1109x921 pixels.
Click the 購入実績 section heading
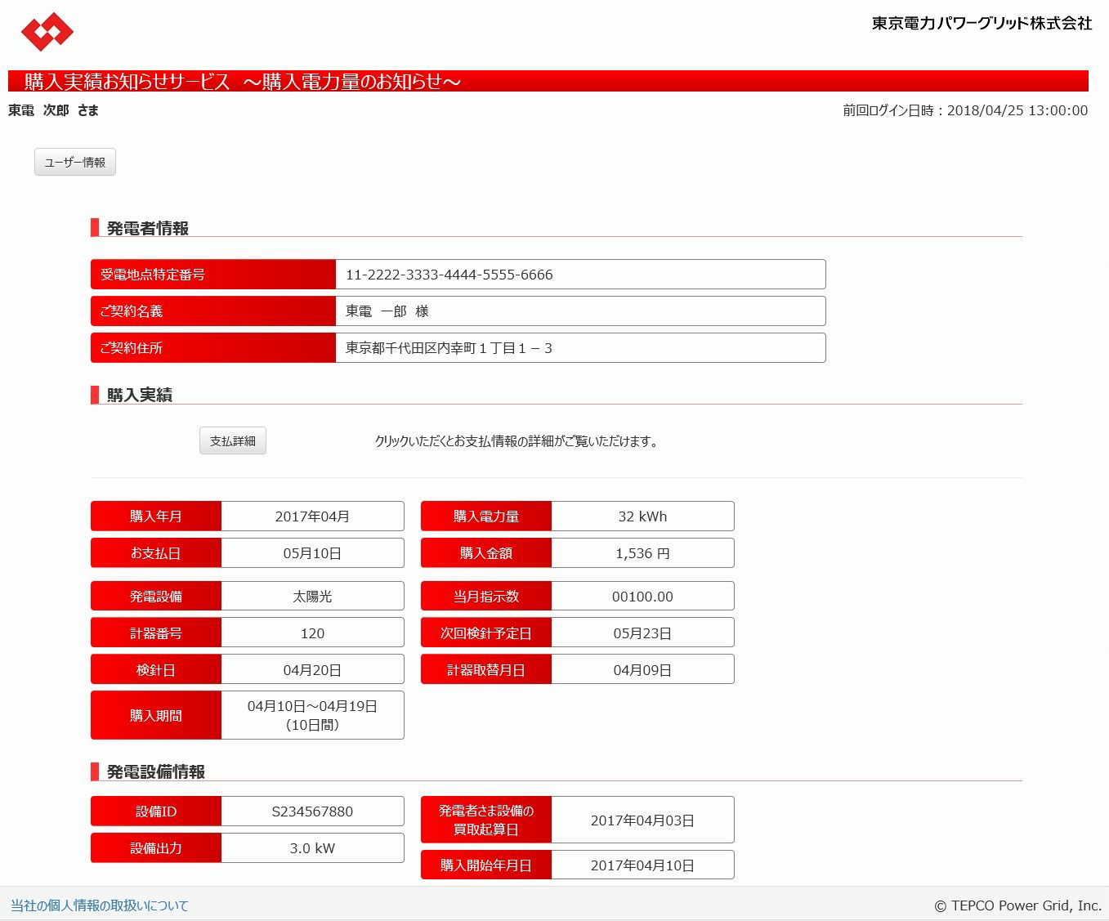140,395
